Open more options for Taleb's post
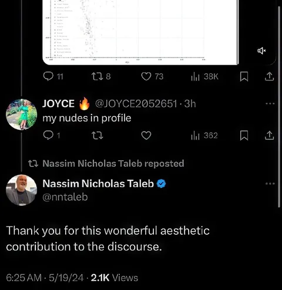The height and width of the screenshot is (290, 282). pos(270,184)
